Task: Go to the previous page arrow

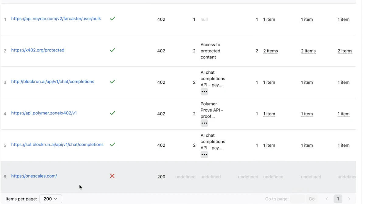Action: pyautogui.click(x=327, y=199)
